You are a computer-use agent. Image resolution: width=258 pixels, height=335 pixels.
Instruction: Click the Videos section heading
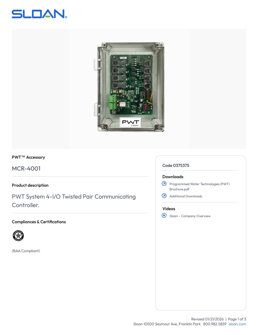(x=168, y=209)
